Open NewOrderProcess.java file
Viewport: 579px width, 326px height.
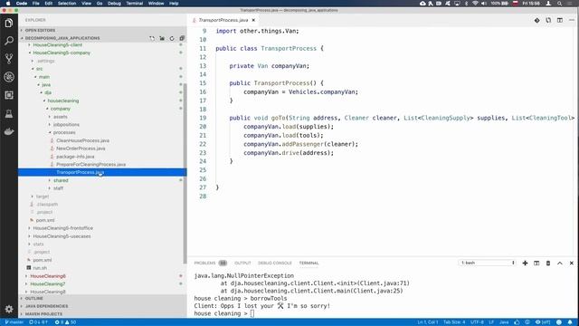tap(81, 149)
